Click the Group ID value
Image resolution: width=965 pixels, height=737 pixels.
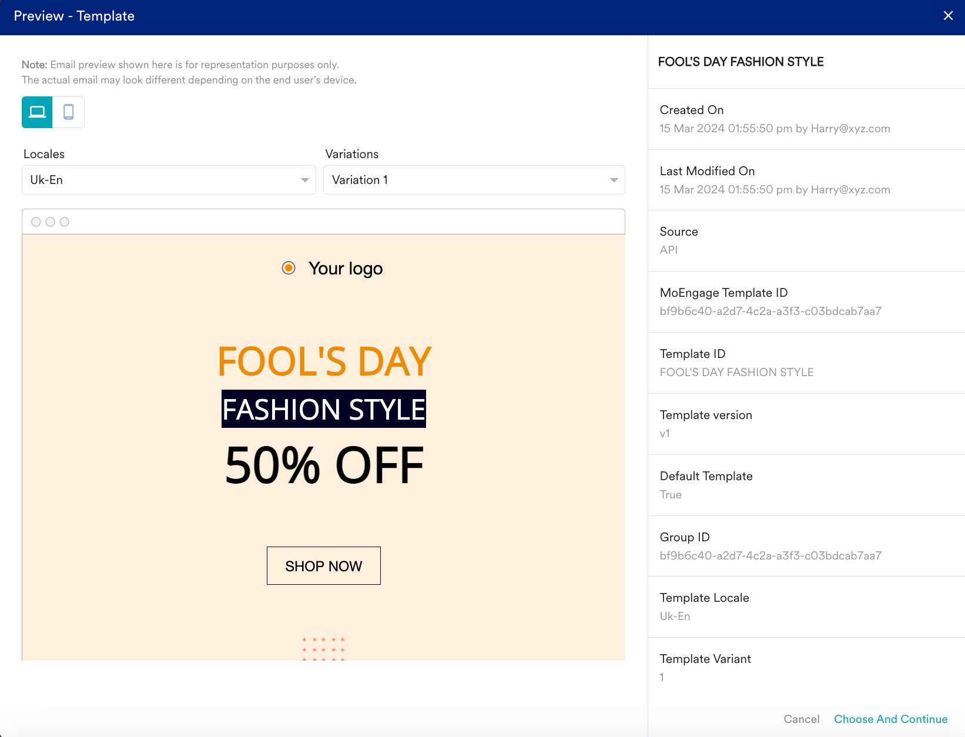coord(770,555)
